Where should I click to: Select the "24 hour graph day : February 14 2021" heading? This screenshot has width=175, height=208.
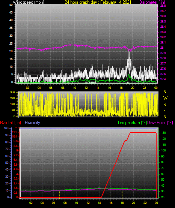point(98,2)
